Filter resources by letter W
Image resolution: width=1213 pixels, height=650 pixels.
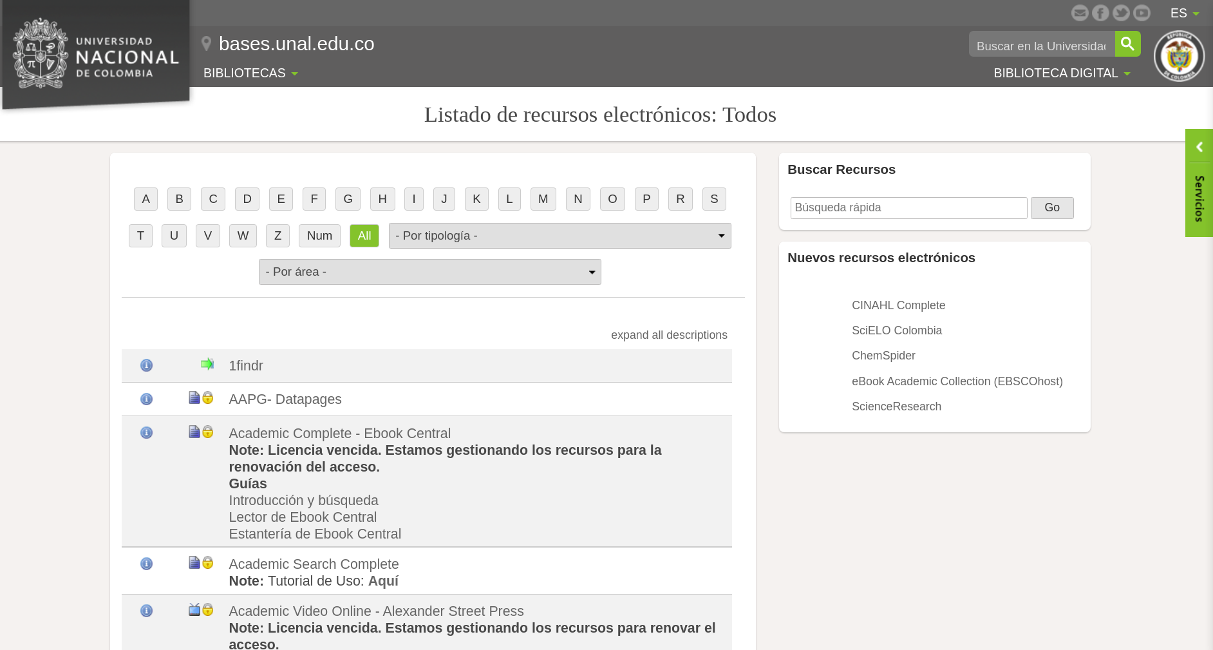click(x=243, y=236)
